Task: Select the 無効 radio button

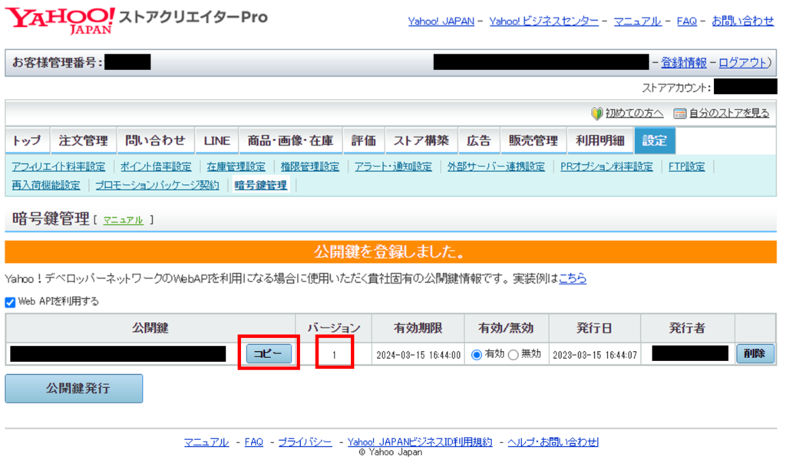Action: (513, 354)
